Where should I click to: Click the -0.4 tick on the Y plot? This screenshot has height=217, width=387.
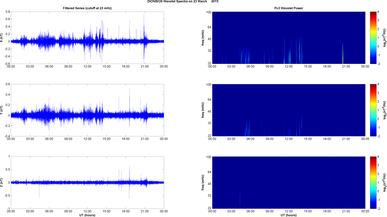coord(7,136)
